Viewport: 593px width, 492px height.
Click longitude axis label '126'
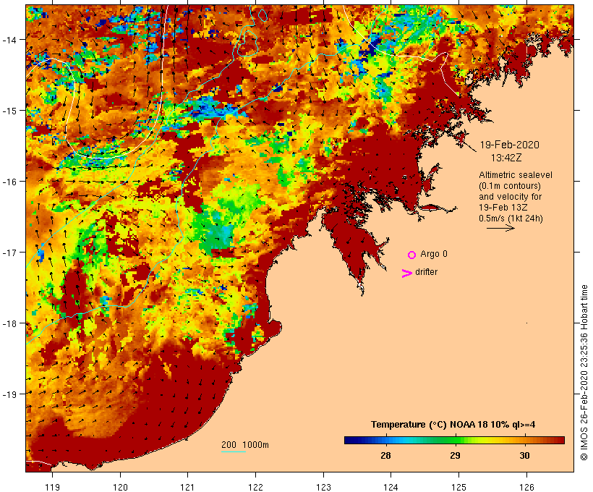(526, 487)
